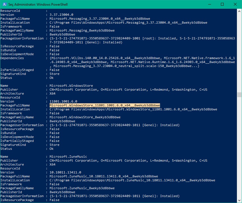Click the ZuneMusic version 10.18011.13411.0
Image resolution: width=242 pixels, height=203 pixels.
click(x=65, y=172)
